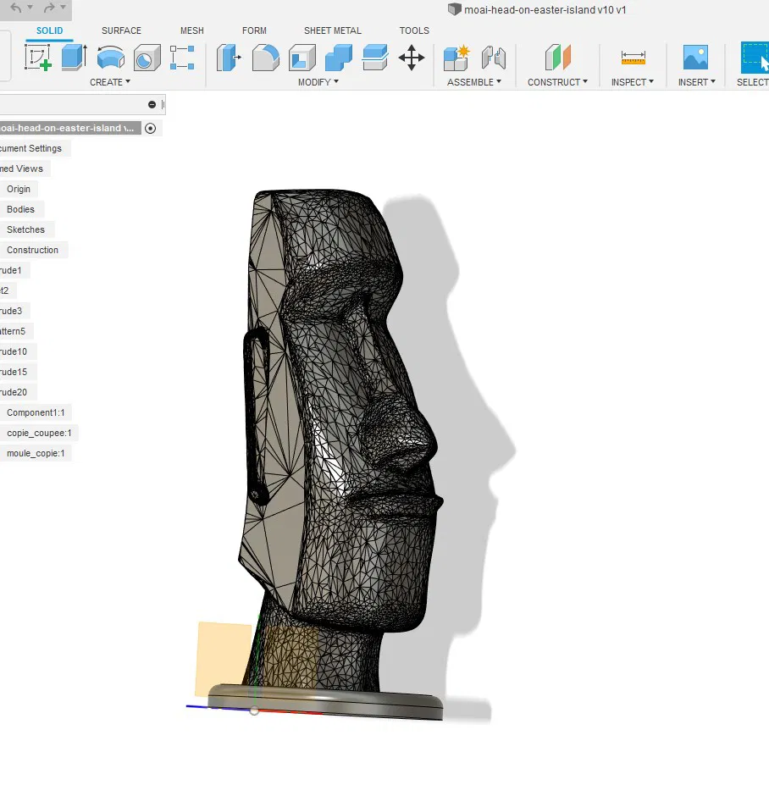769x807 pixels.
Task: Open the MODIFY dropdown menu
Action: coord(318,82)
